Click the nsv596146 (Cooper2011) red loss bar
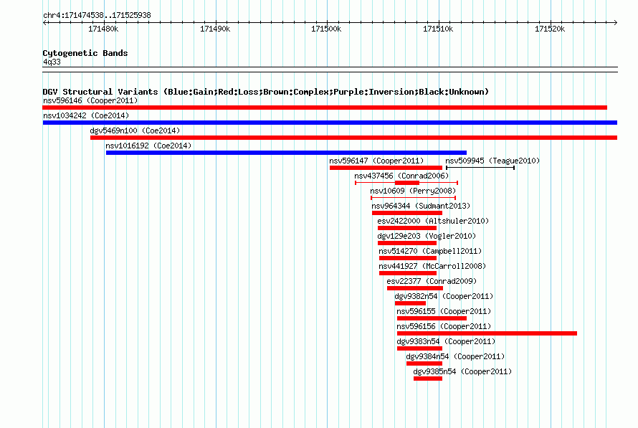Viewport: 638px width, 428px height. 325,108
